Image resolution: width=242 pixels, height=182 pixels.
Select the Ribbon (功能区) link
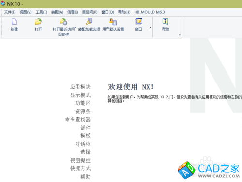pyautogui.click(x=83, y=103)
